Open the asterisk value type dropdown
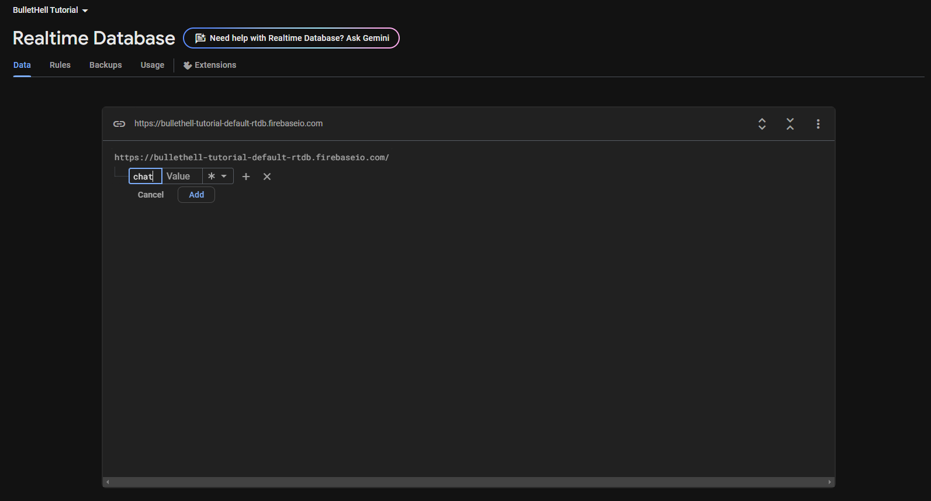The image size is (931, 501). pos(217,177)
